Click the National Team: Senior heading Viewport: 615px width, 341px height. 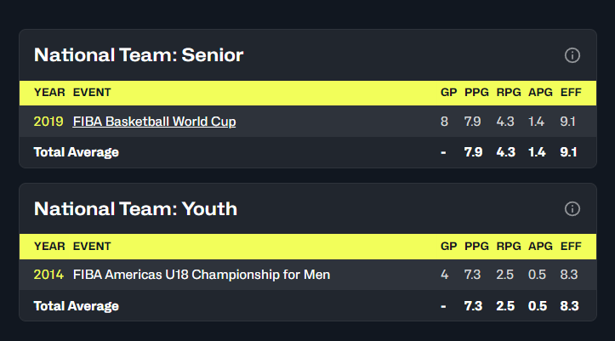pos(139,55)
